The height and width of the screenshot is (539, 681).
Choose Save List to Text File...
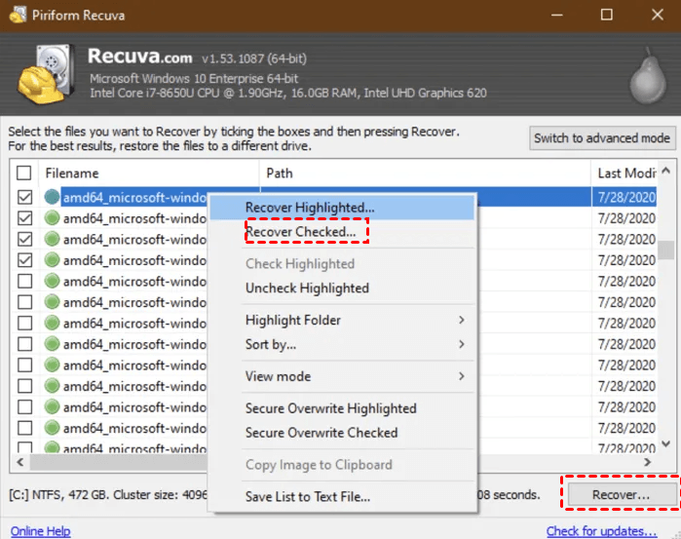(342, 497)
